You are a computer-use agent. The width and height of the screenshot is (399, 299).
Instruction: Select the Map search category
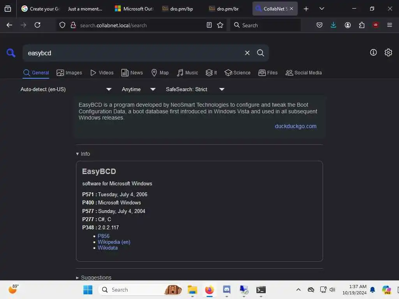(160, 73)
